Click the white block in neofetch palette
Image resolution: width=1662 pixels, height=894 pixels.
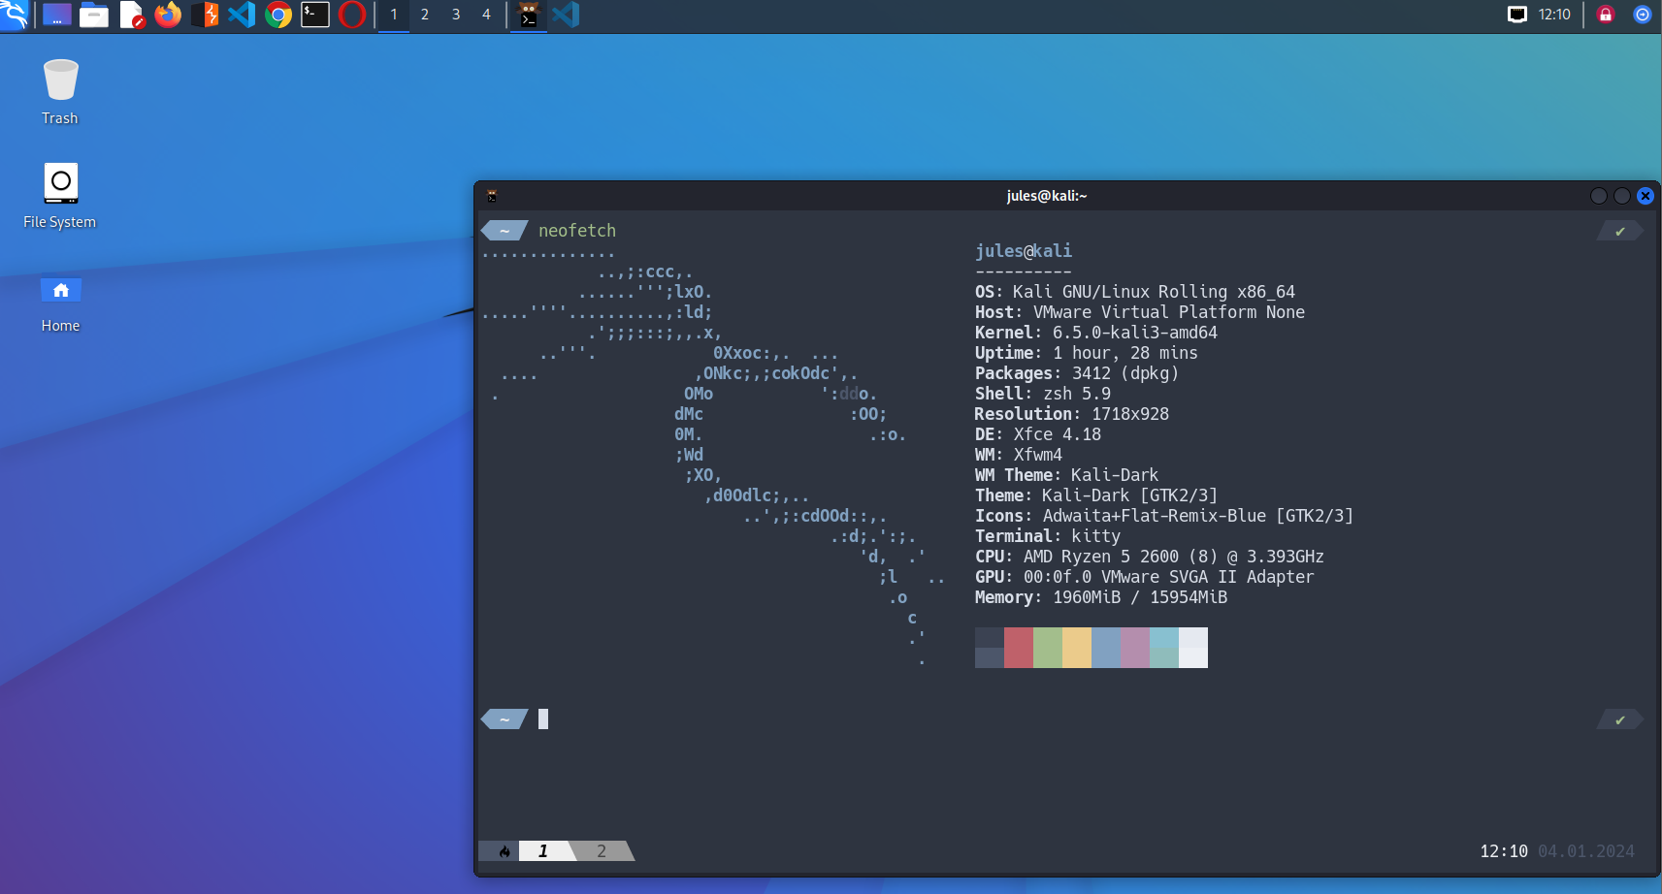tap(1193, 648)
